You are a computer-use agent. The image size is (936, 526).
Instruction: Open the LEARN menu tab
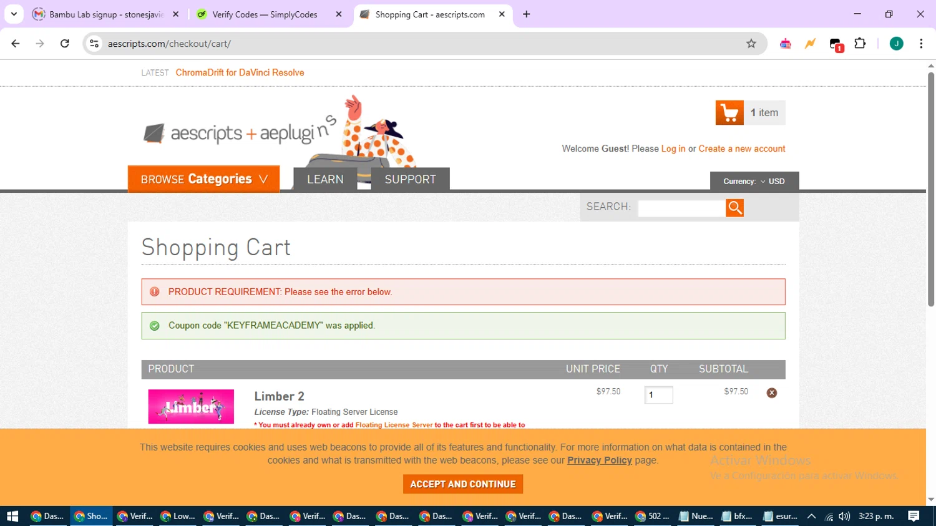point(325,179)
